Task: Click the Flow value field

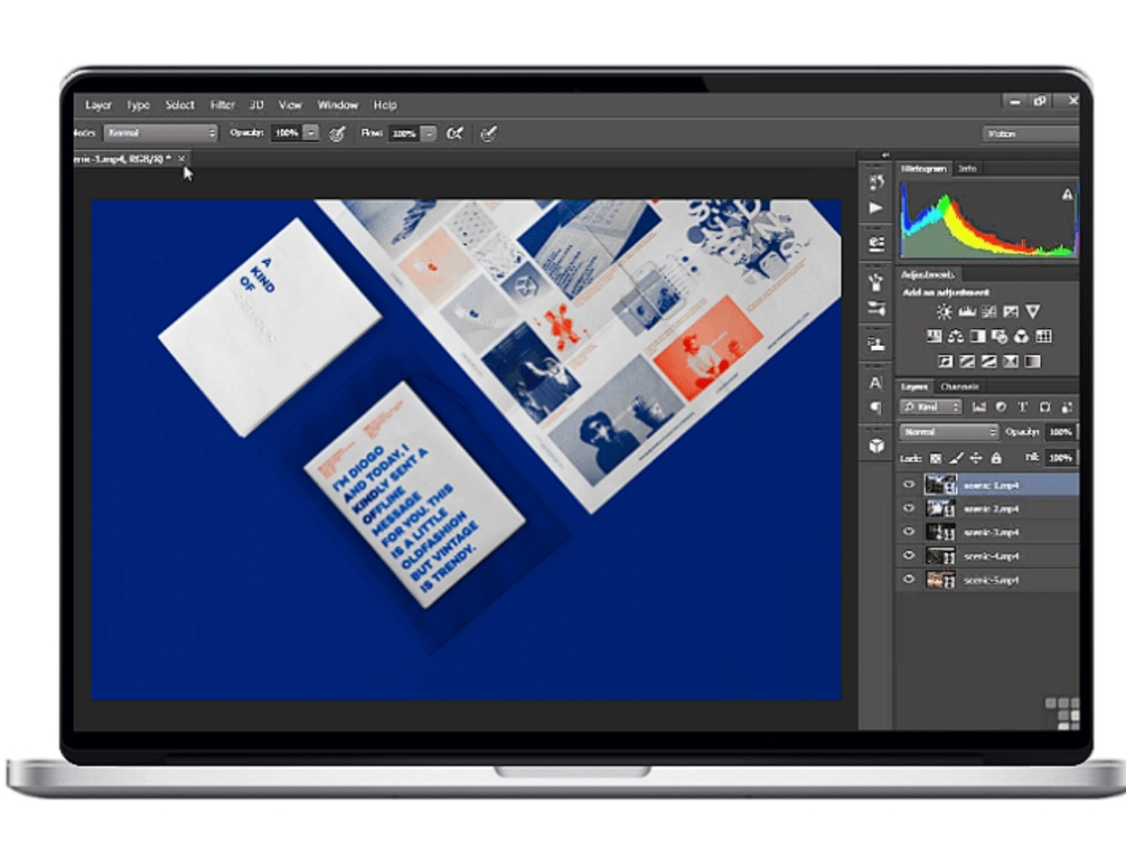Action: click(403, 133)
